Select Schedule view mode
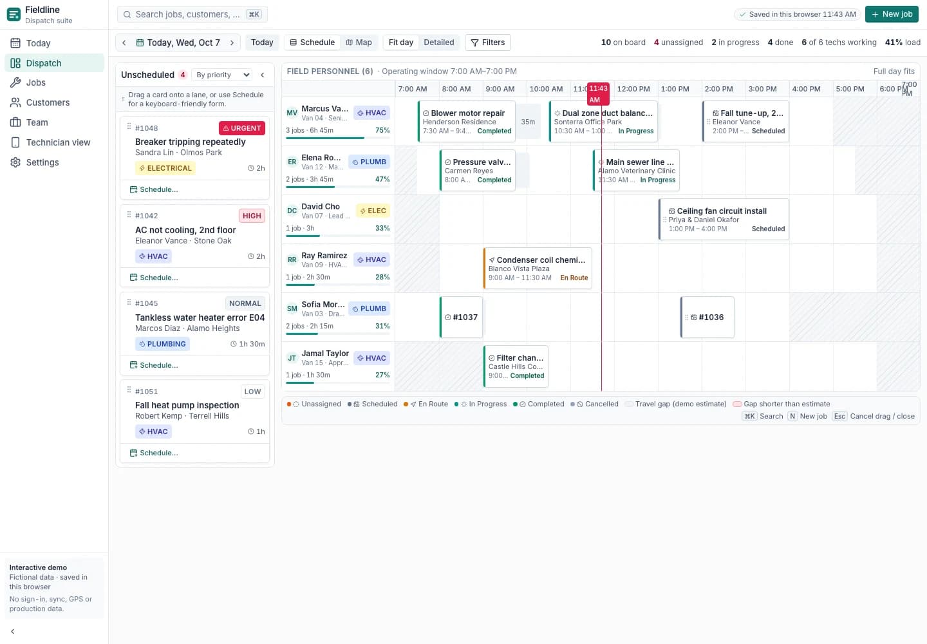Screen dimensions: 927x644 (x=312, y=43)
